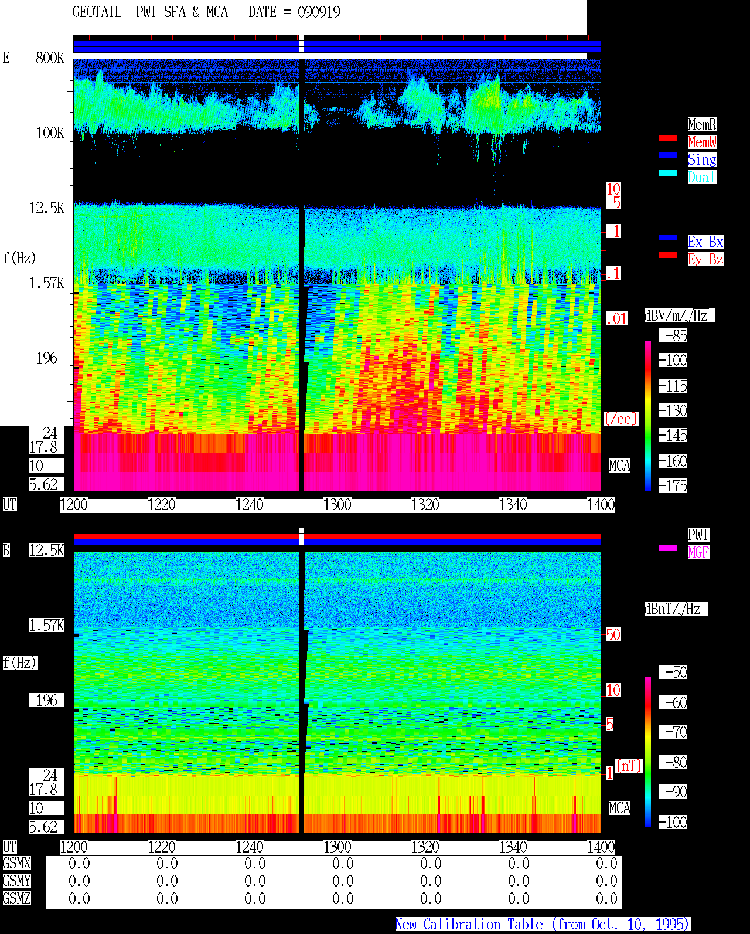Click the -115 color scale value

tap(674, 386)
